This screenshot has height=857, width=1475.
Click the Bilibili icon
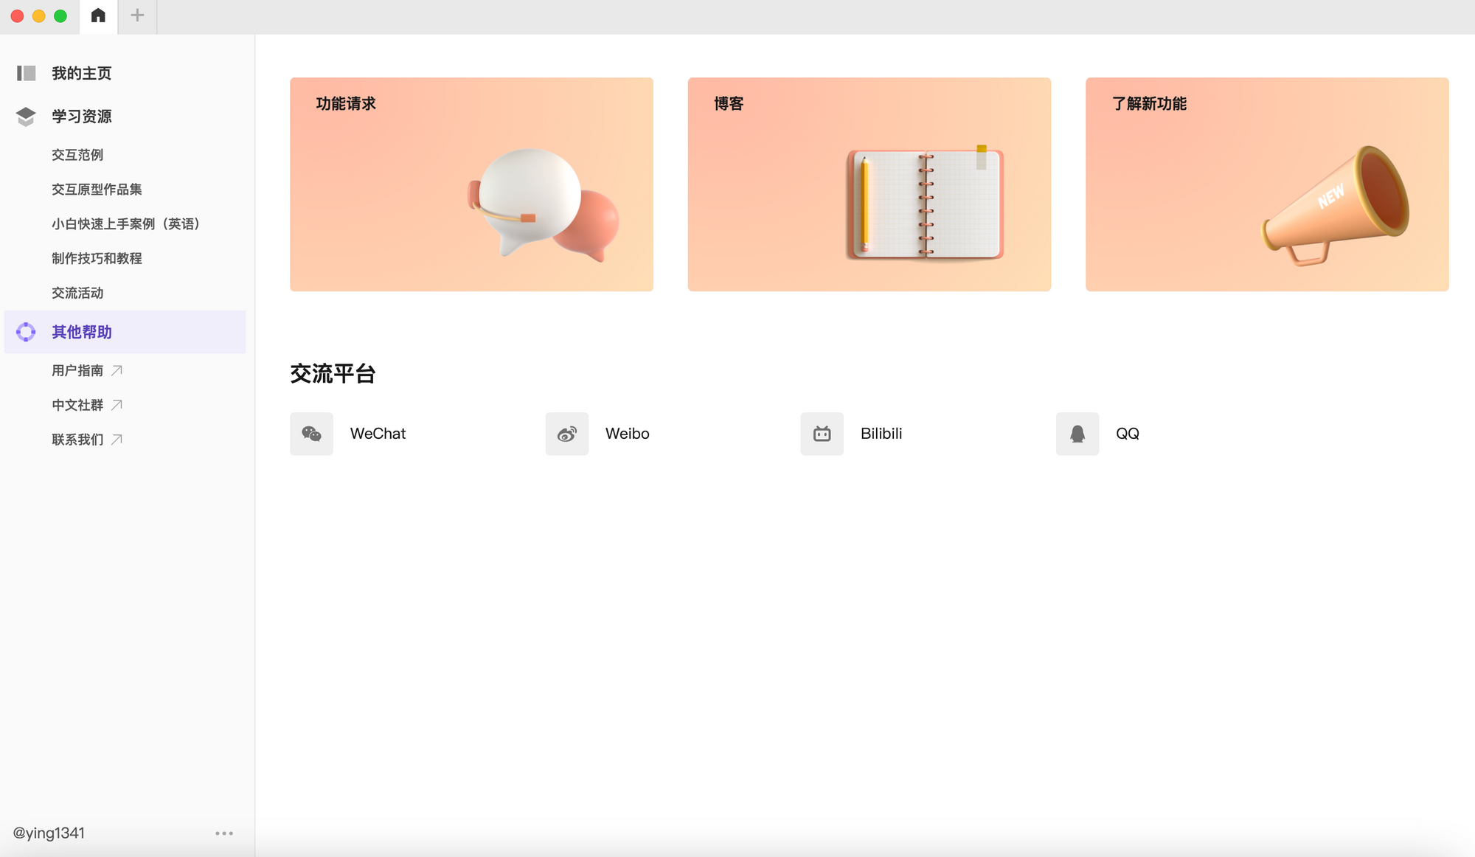tap(822, 434)
